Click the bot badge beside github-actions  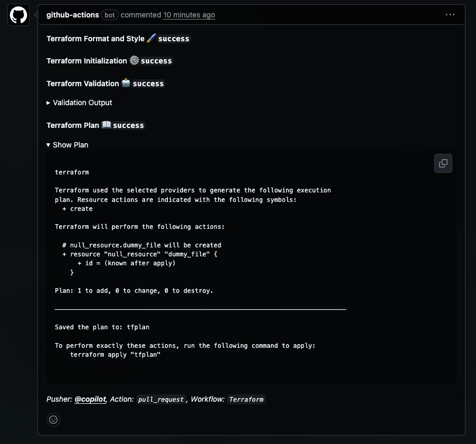pos(109,15)
